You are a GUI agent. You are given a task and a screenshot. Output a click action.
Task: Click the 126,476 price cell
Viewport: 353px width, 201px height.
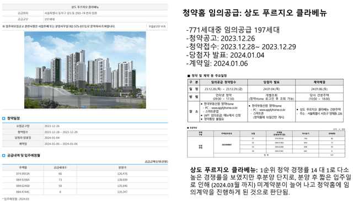pos(122,174)
